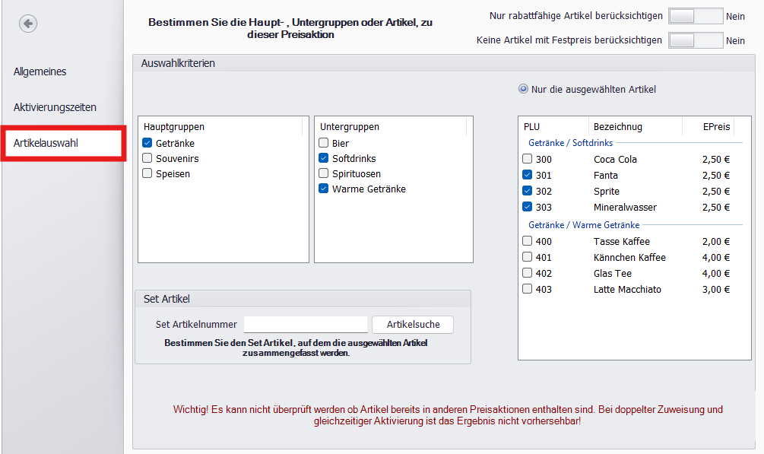Screen dimensions: 764x454
Task: Check the Souvenirs main group
Action: tap(147, 158)
